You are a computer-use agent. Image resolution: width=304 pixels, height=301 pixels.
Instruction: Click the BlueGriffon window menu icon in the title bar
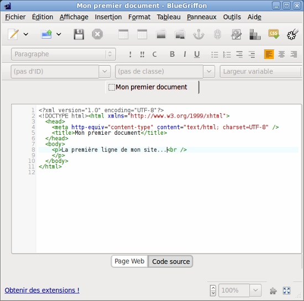click(x=7, y=6)
